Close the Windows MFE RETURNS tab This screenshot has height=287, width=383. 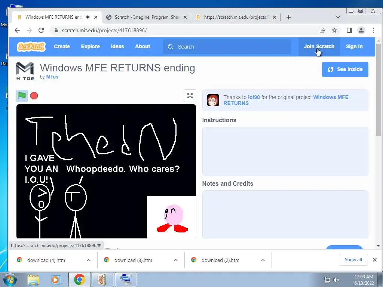(x=96, y=17)
